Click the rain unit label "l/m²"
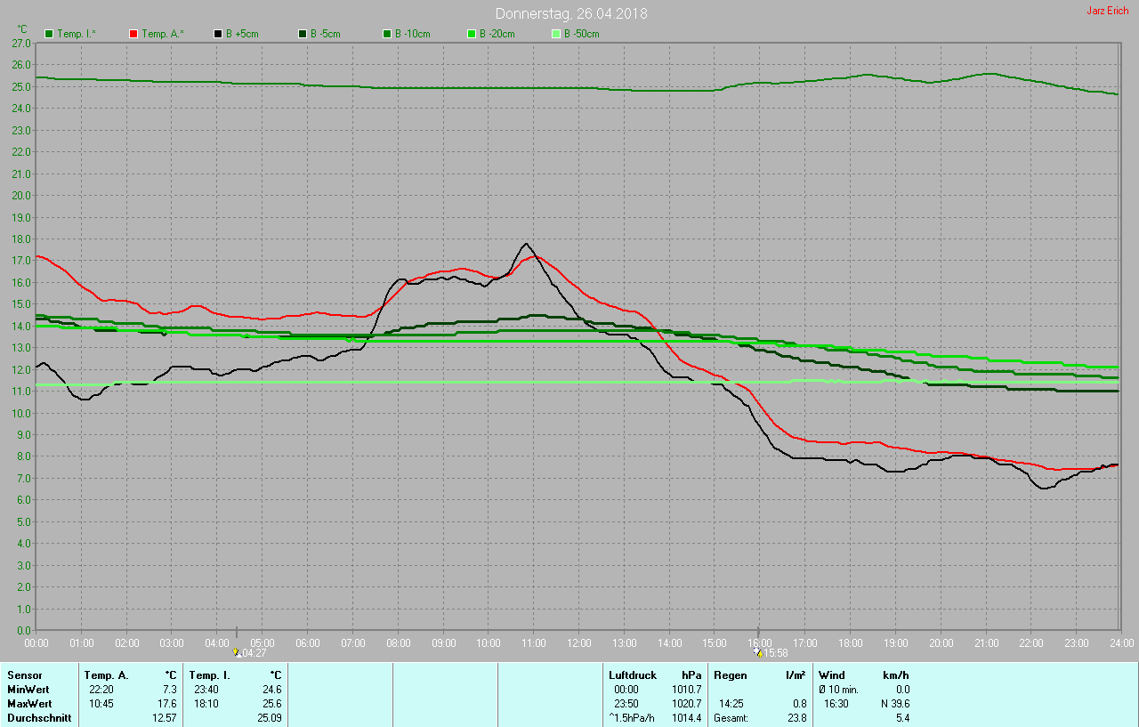The image size is (1139, 727). [796, 675]
